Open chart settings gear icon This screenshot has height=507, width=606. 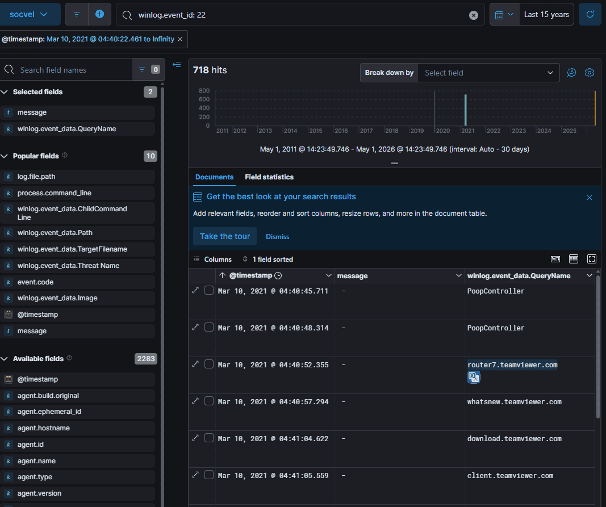[x=590, y=73]
